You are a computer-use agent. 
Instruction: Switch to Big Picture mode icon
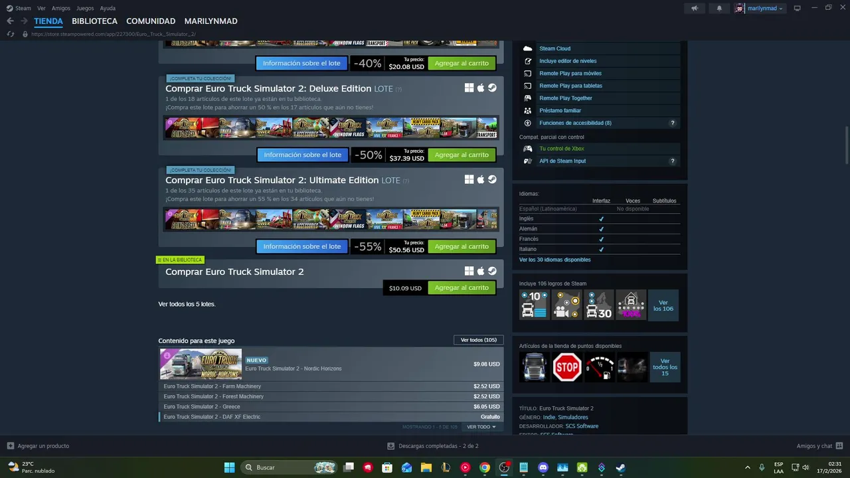pos(797,8)
